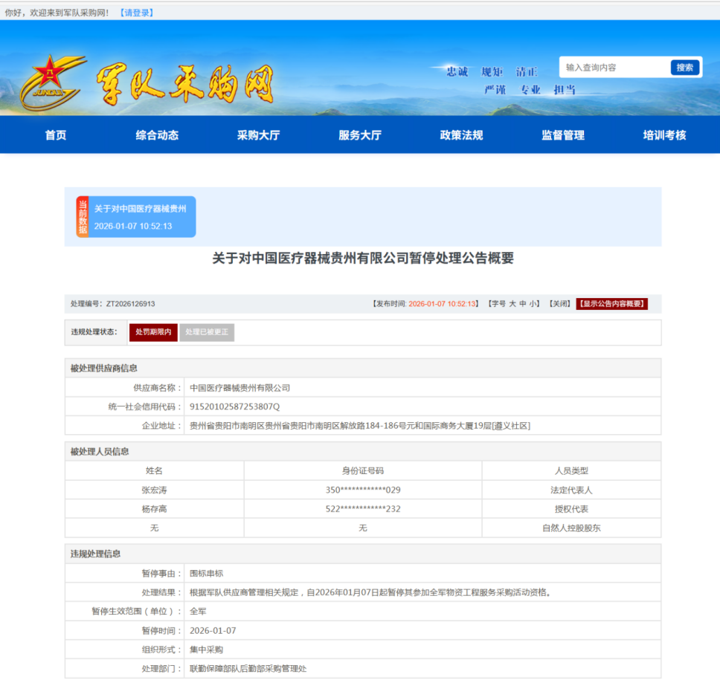Open the 监督管理 navigation tab
This screenshot has width=720, height=700.
pyautogui.click(x=563, y=135)
